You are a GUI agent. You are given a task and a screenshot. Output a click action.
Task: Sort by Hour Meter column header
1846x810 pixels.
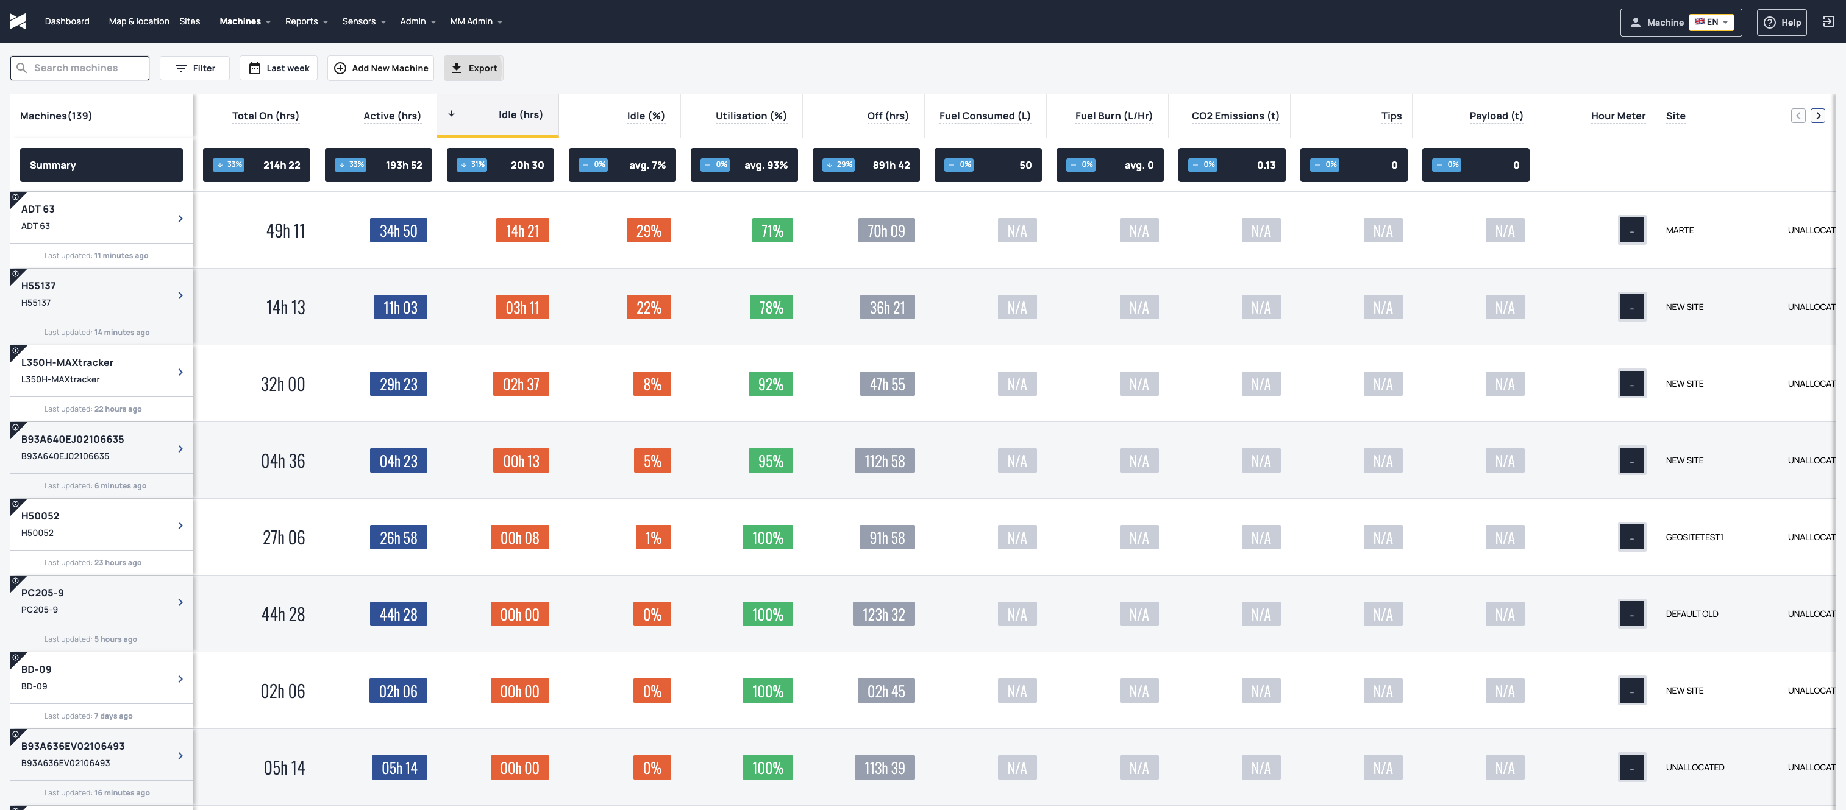tap(1618, 115)
